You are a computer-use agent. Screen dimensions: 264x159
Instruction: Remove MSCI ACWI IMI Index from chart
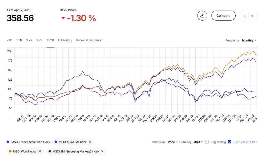point(90,142)
